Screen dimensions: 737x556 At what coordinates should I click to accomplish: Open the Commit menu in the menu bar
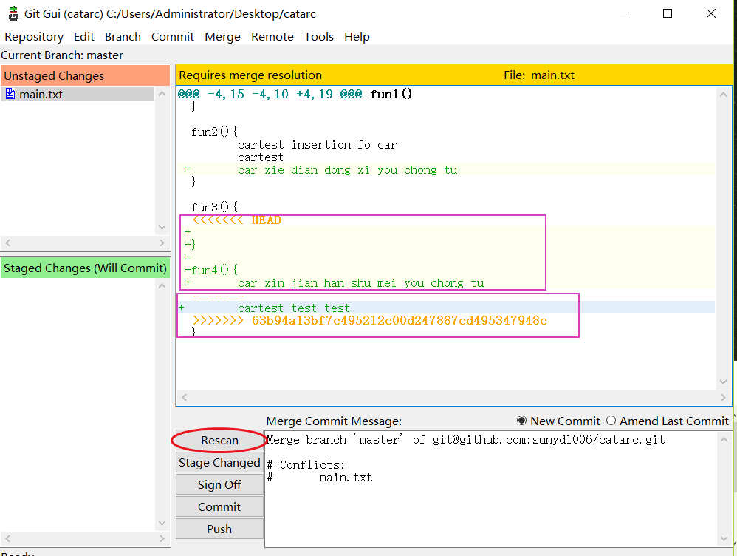172,36
